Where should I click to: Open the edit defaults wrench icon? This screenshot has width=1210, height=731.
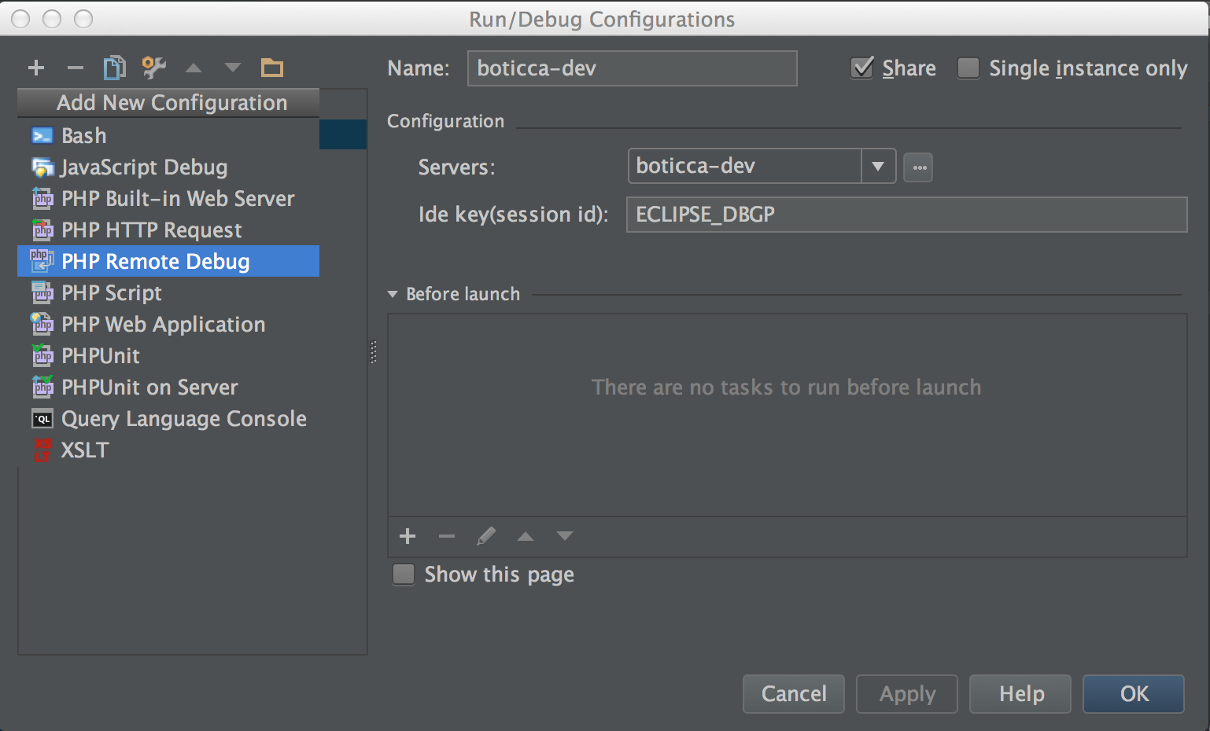coord(154,68)
